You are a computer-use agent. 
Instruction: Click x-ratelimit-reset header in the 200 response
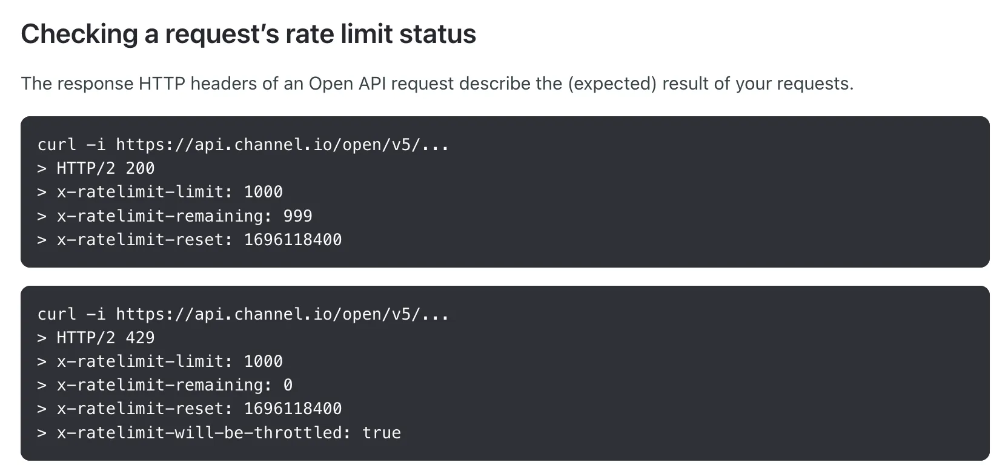point(144,240)
